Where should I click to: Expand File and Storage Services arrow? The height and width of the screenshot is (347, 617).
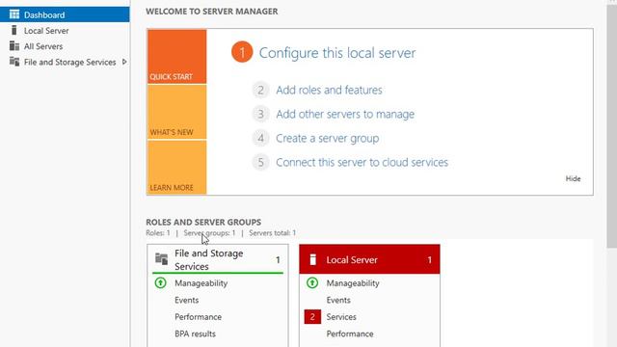tap(124, 62)
